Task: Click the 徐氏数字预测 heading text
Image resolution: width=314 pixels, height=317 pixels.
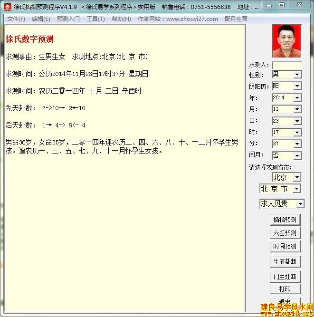Action: [29, 39]
